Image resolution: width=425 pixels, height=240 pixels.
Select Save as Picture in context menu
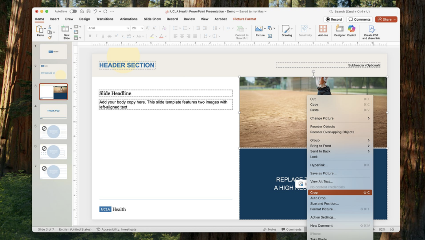click(x=340, y=173)
